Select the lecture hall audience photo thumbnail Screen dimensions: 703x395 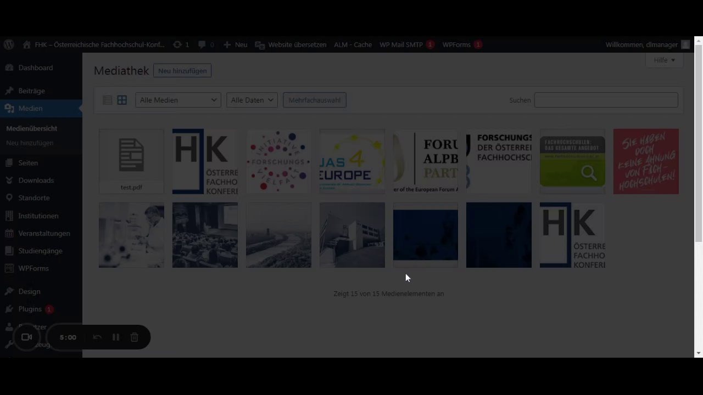click(205, 235)
